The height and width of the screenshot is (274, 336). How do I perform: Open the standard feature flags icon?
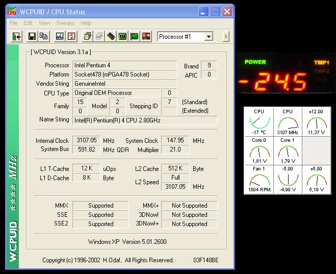coord(87,37)
